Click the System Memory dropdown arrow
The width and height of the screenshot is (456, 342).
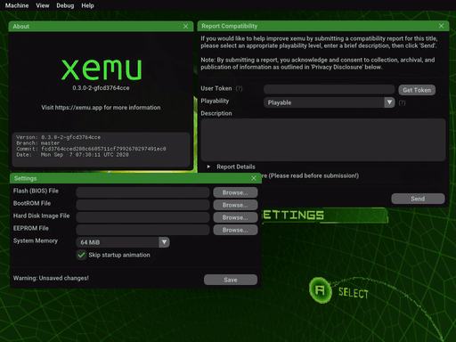click(x=164, y=242)
